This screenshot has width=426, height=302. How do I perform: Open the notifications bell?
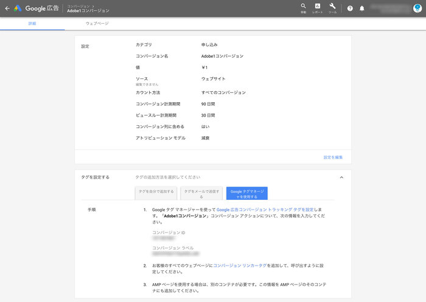[362, 9]
